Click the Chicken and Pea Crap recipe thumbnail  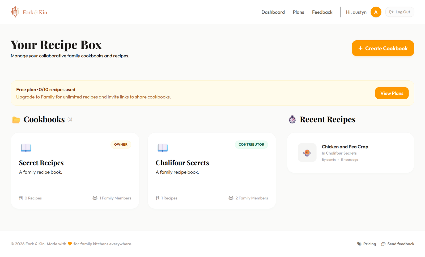307,153
